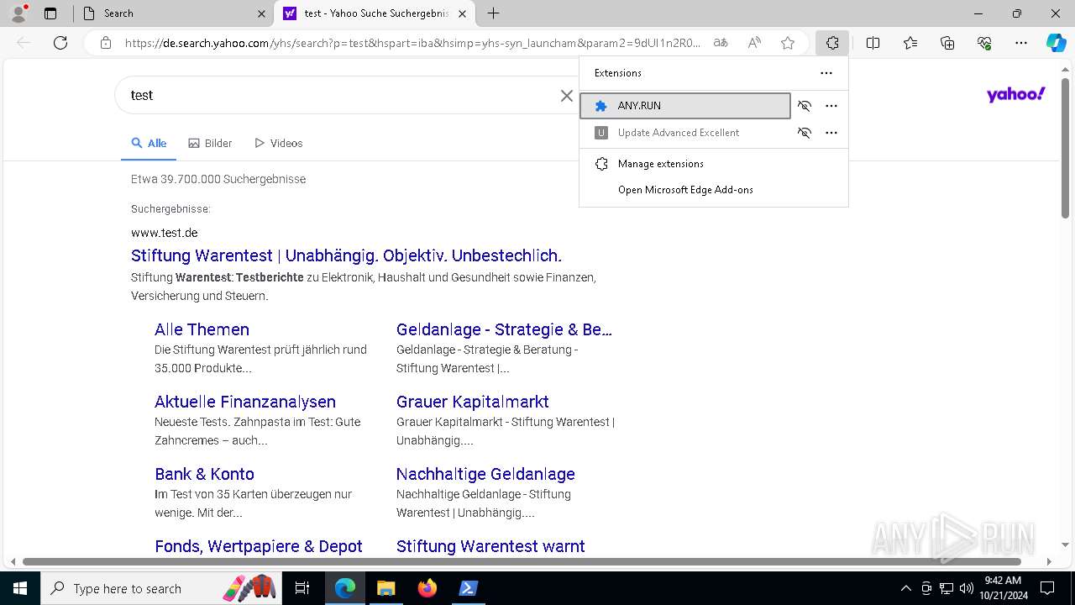
Task: Open more actions for Update Advanced Excellent
Action: click(831, 133)
